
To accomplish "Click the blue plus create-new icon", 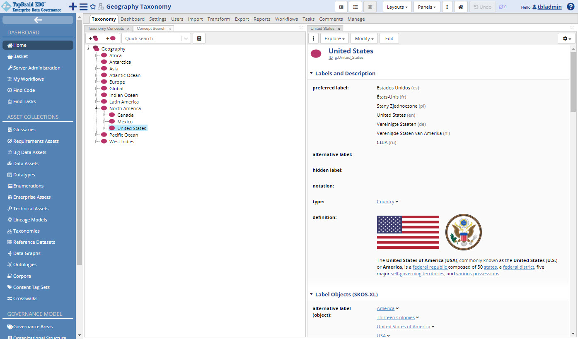I will 73,7.
